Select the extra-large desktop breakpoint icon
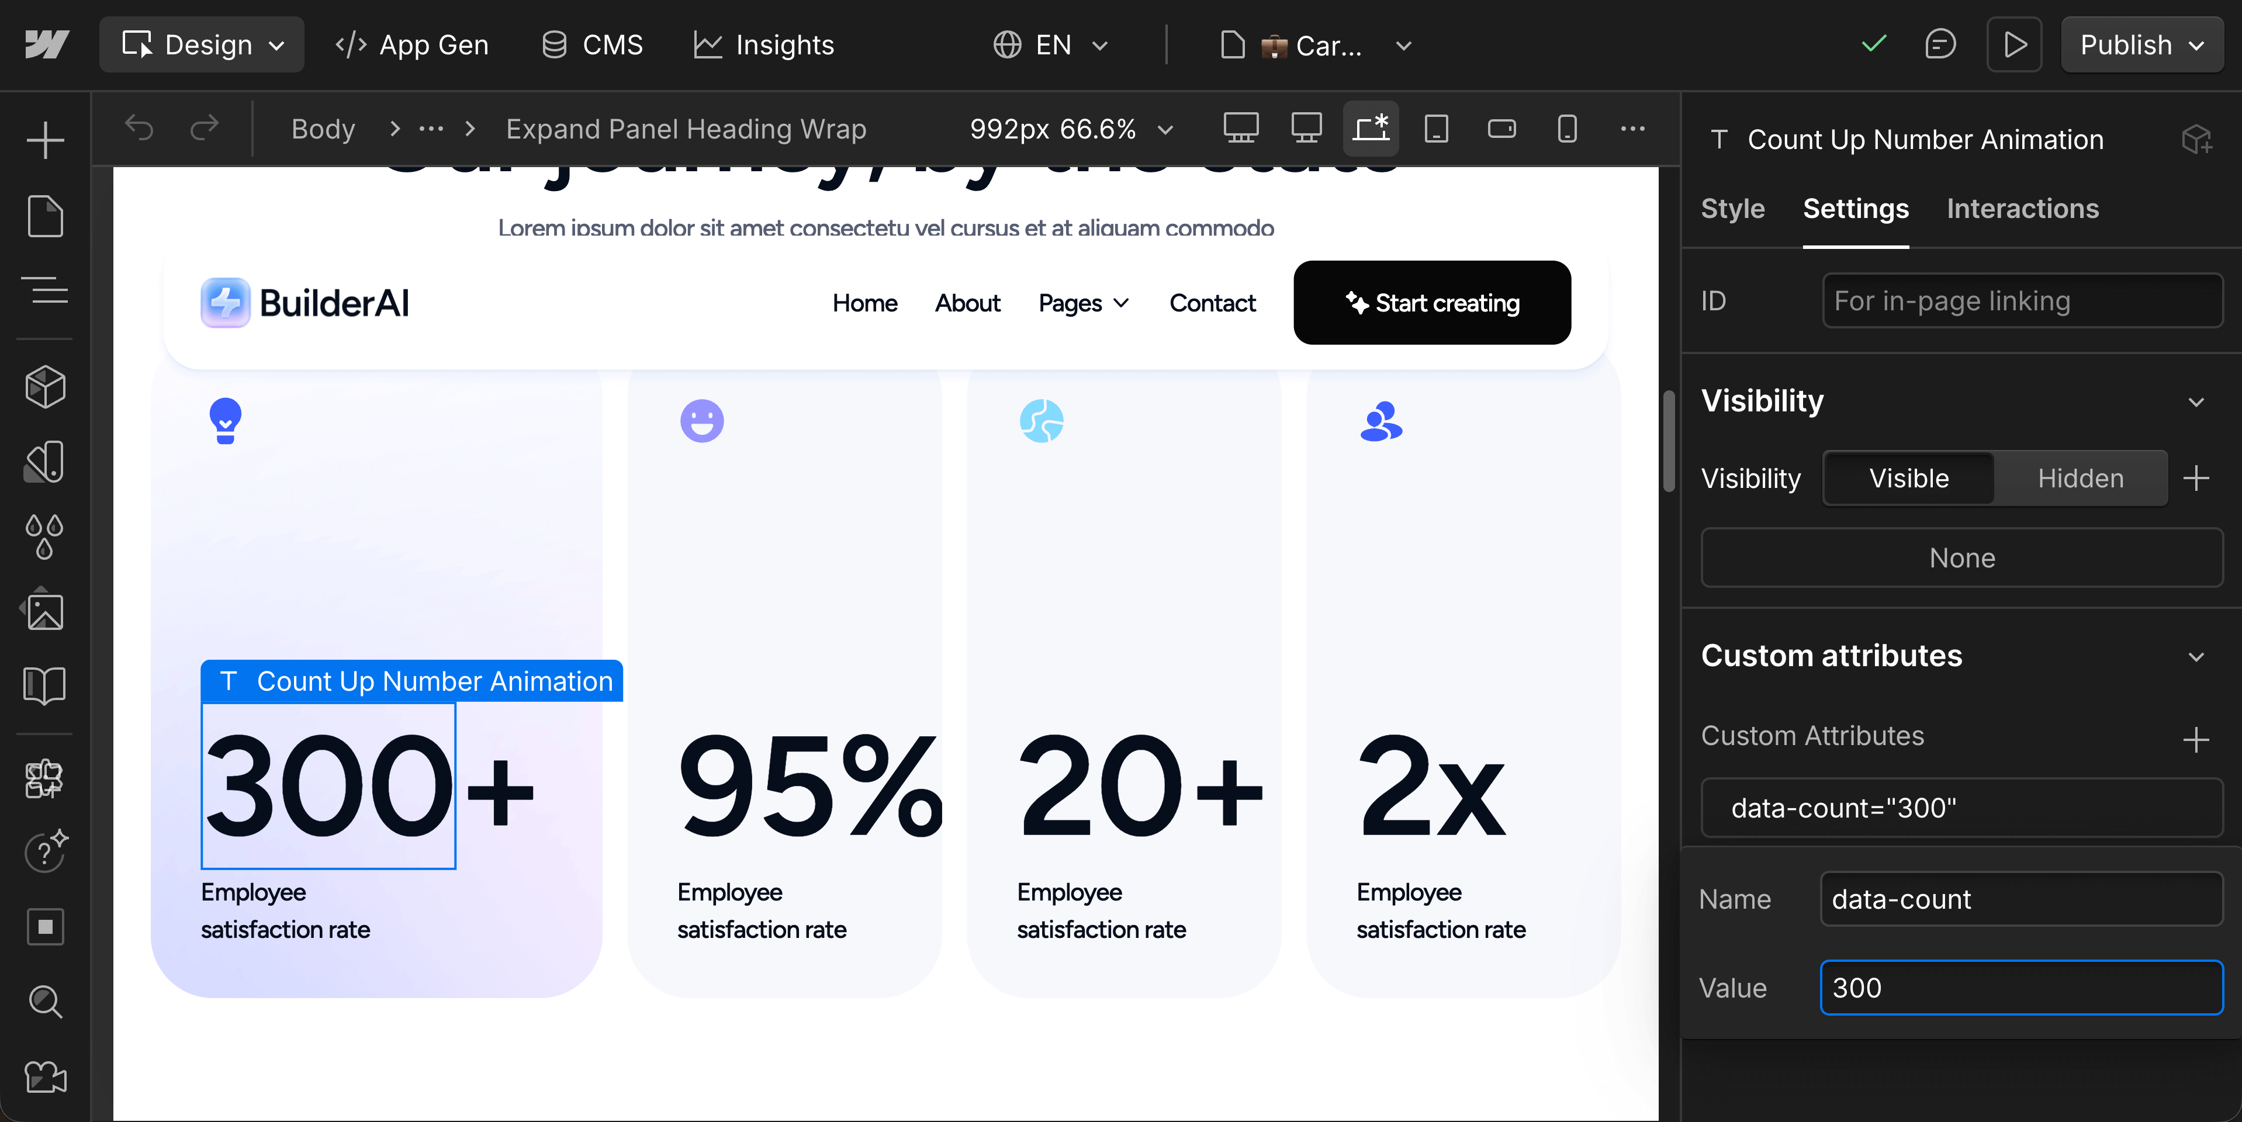This screenshot has height=1122, width=2242. [x=1240, y=129]
